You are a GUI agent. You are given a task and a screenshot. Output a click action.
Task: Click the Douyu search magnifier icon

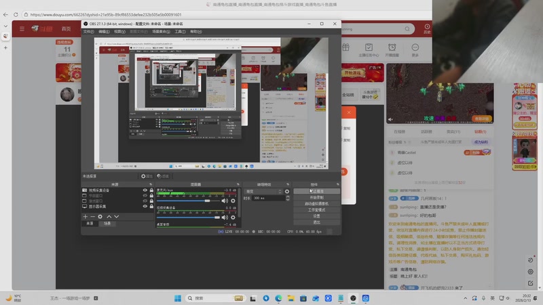pos(407,28)
